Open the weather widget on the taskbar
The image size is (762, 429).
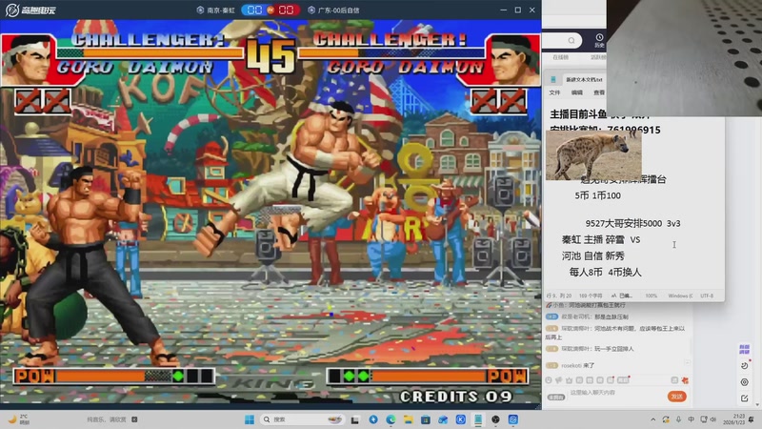[x=18, y=419]
